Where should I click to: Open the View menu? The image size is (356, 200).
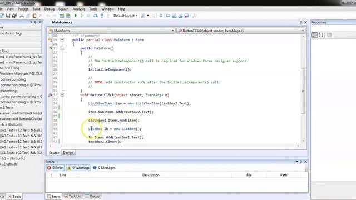click(10, 9)
